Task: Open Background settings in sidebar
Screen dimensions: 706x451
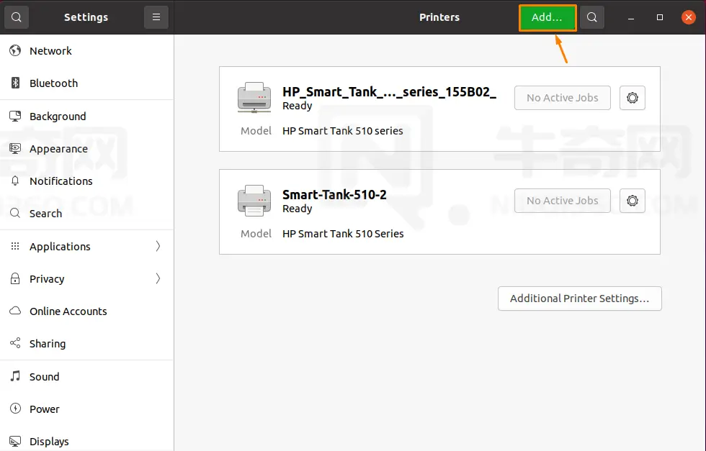Action: point(86,117)
